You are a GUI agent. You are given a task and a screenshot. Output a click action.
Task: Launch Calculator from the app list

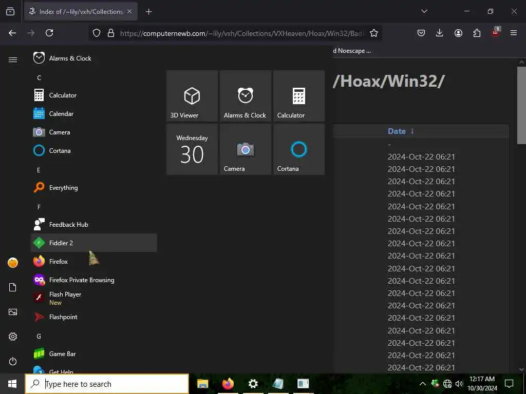(x=94, y=95)
